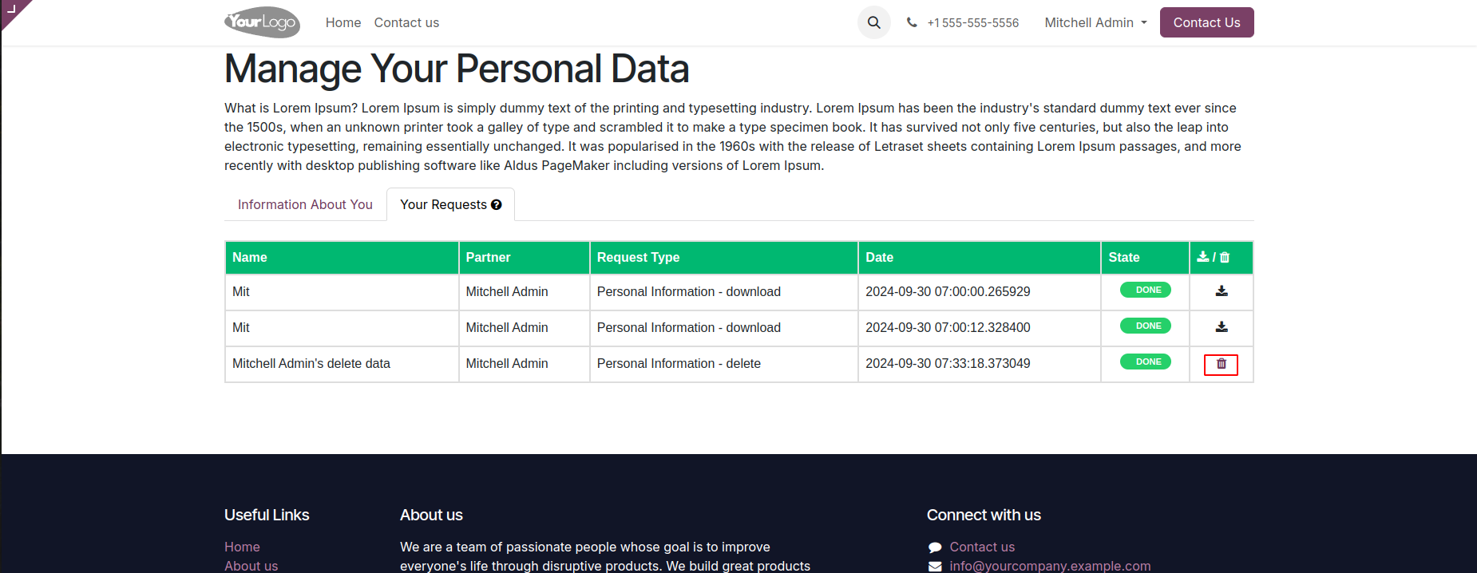Image resolution: width=1477 pixels, height=573 pixels.
Task: Click the trash icon for delete request
Action: coord(1221,364)
